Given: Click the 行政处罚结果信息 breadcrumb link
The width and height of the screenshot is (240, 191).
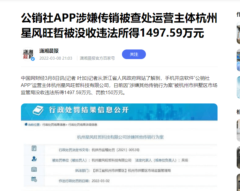Looking at the screenshot, I should pos(54,125).
